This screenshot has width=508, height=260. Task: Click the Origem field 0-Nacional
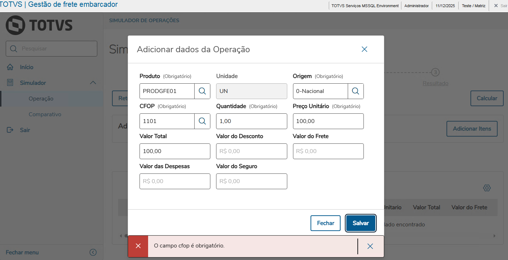[x=320, y=91]
